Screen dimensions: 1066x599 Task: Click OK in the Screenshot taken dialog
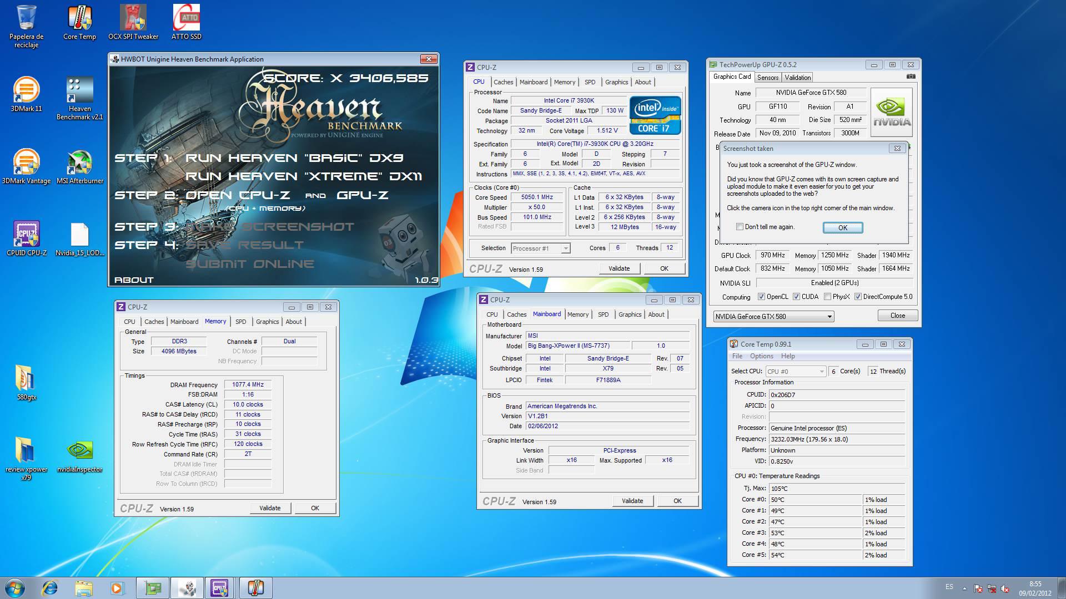point(842,227)
